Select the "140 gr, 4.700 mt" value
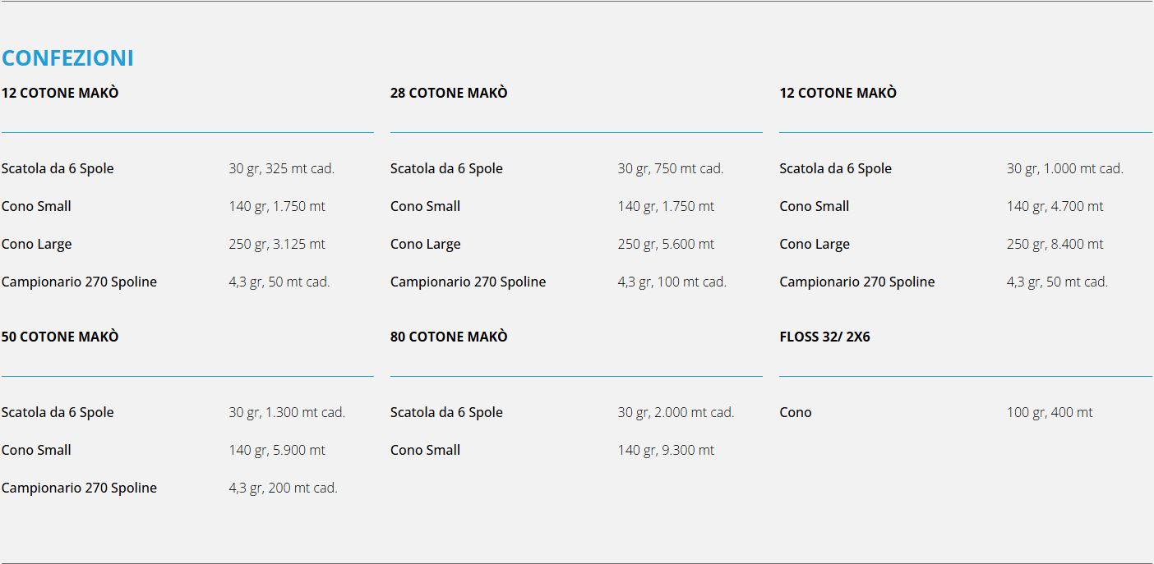The height and width of the screenshot is (564, 1154). (1055, 206)
